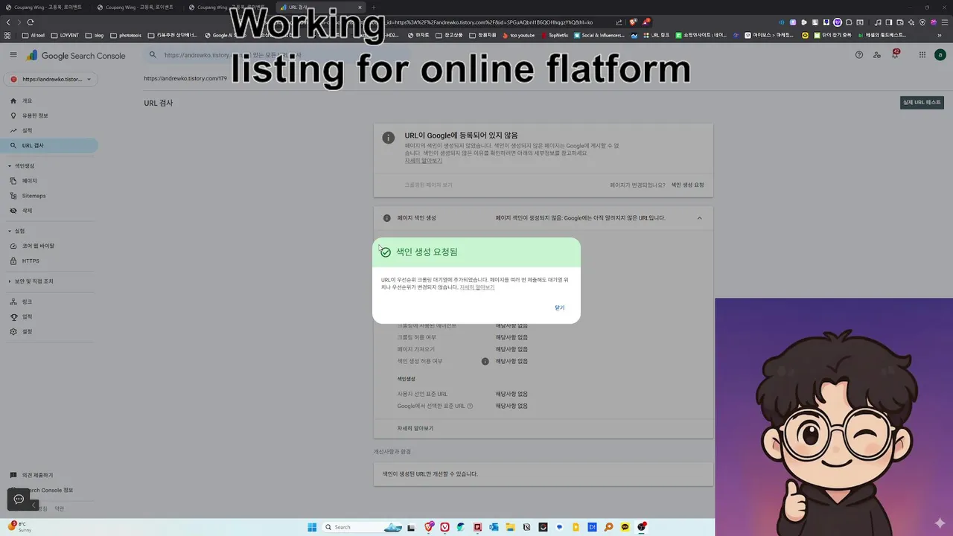This screenshot has height=536, width=953.
Task: Collapse the 페이지 색인 생성 panel
Action: tap(699, 218)
